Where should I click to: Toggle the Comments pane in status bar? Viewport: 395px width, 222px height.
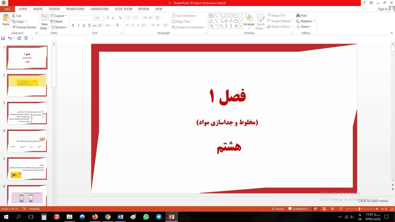298,209
